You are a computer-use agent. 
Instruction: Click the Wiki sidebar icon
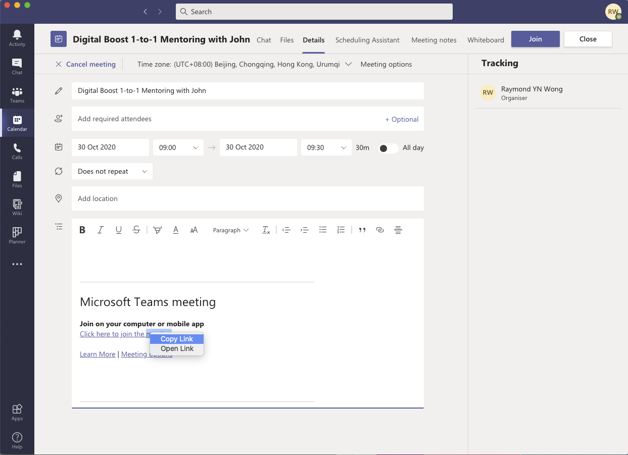tap(17, 207)
